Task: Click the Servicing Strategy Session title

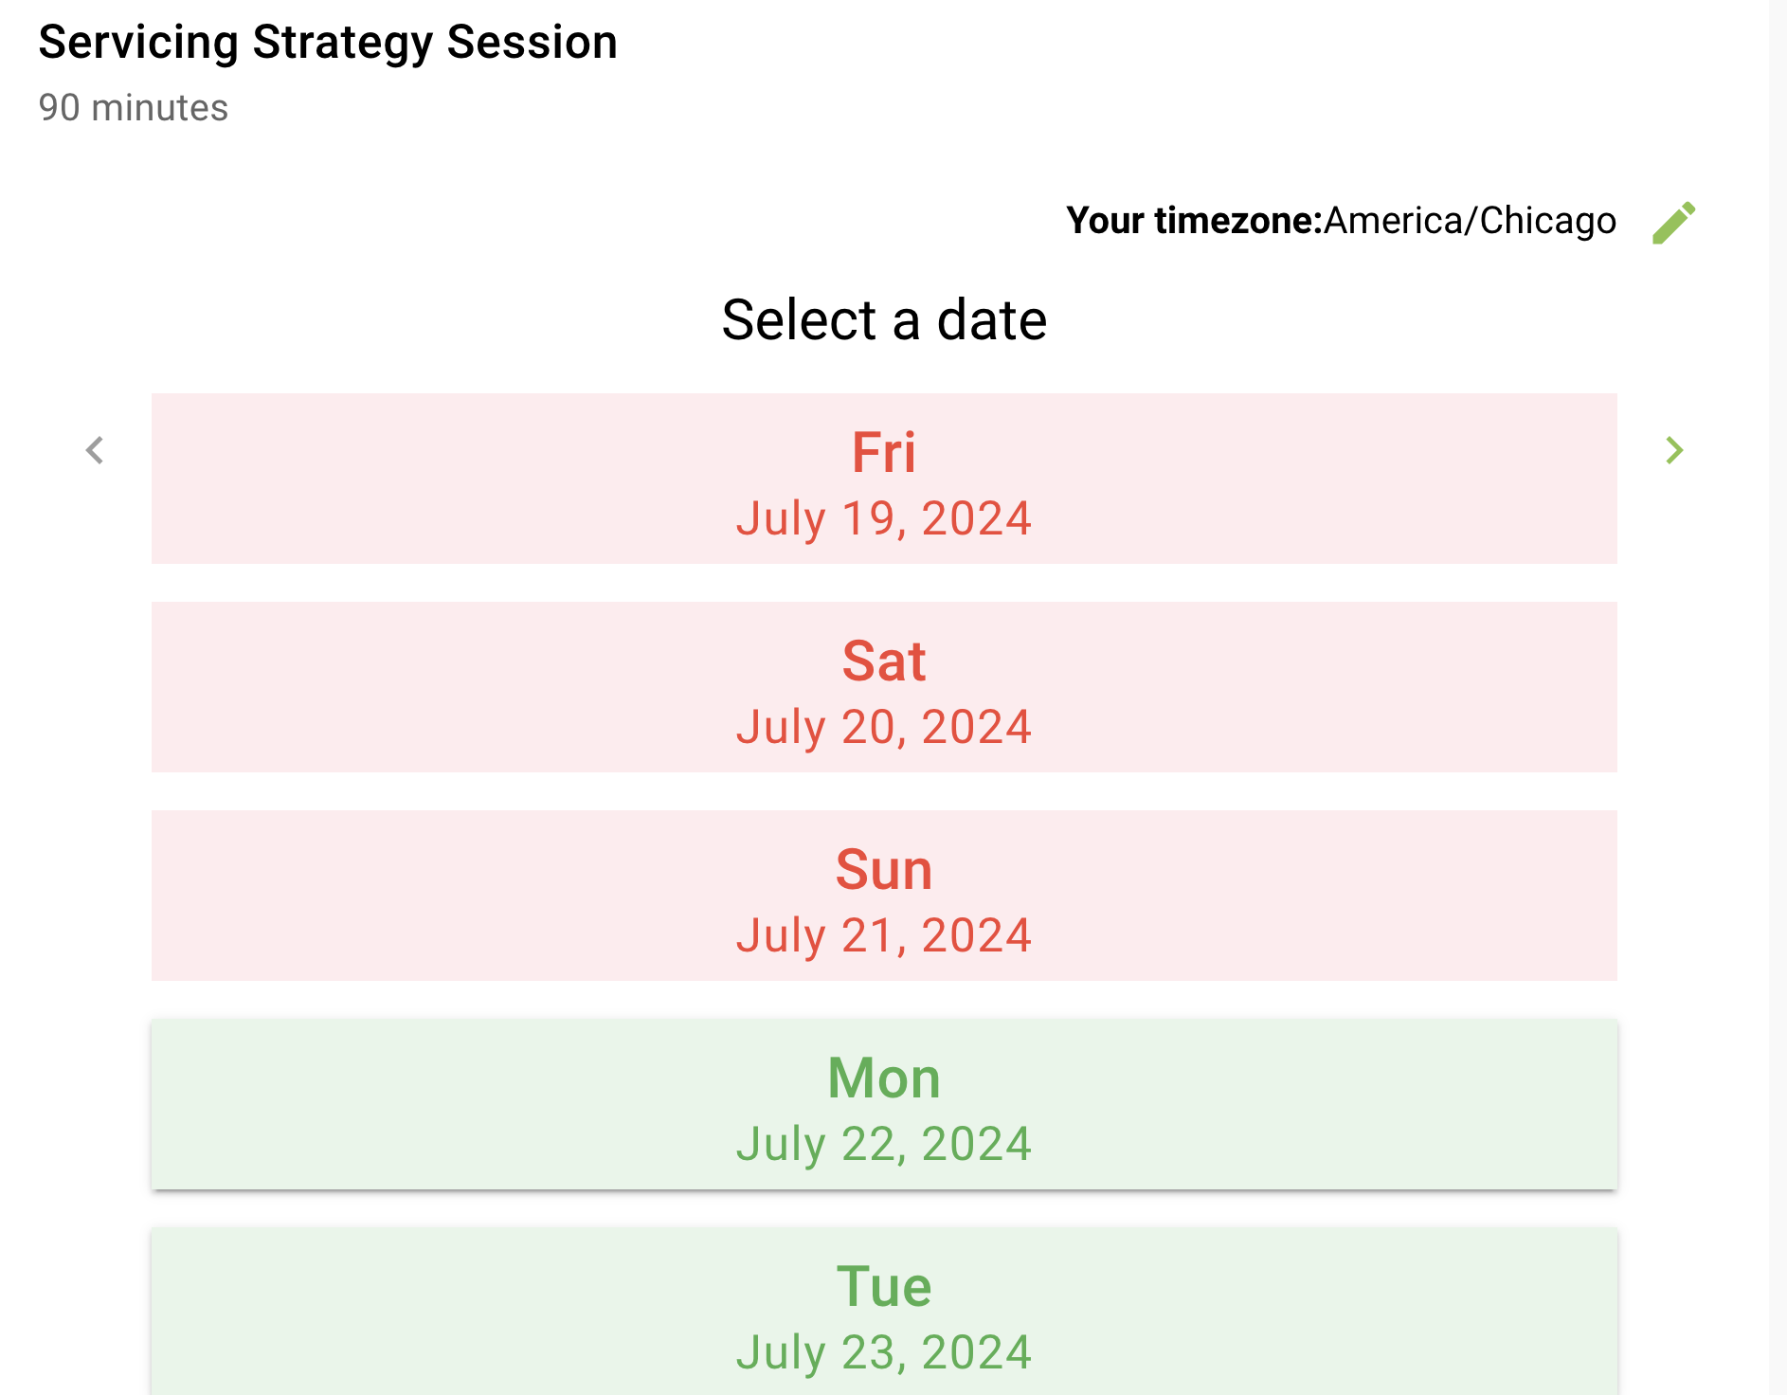Action: coord(328,41)
